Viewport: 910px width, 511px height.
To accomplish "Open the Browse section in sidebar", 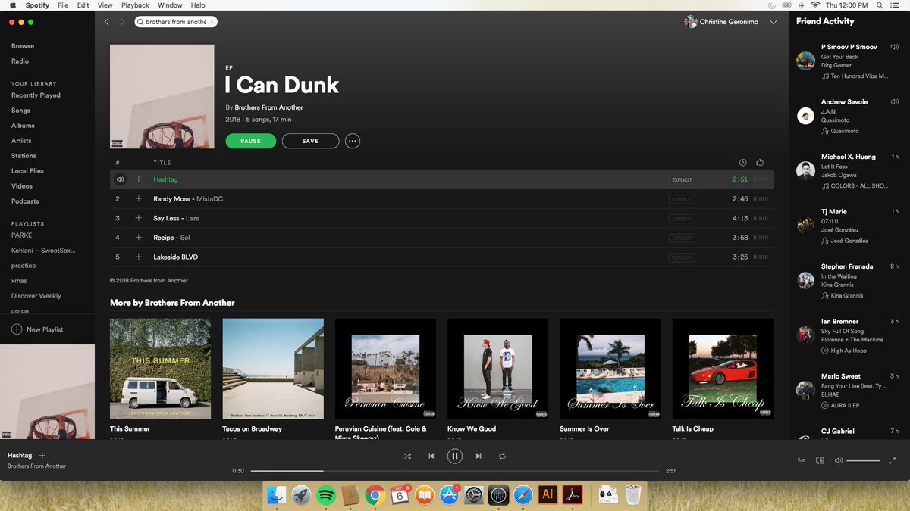I will 23,46.
